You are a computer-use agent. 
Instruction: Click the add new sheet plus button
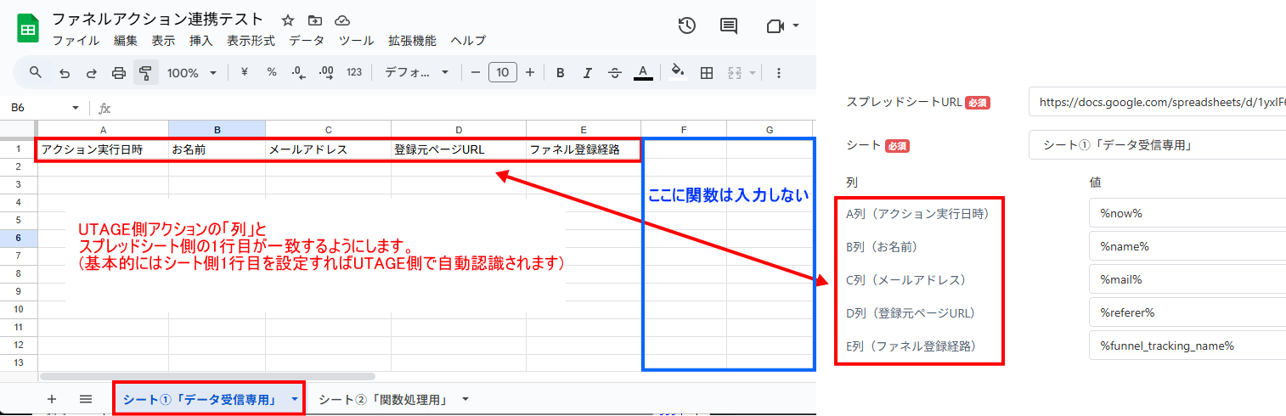click(x=52, y=399)
